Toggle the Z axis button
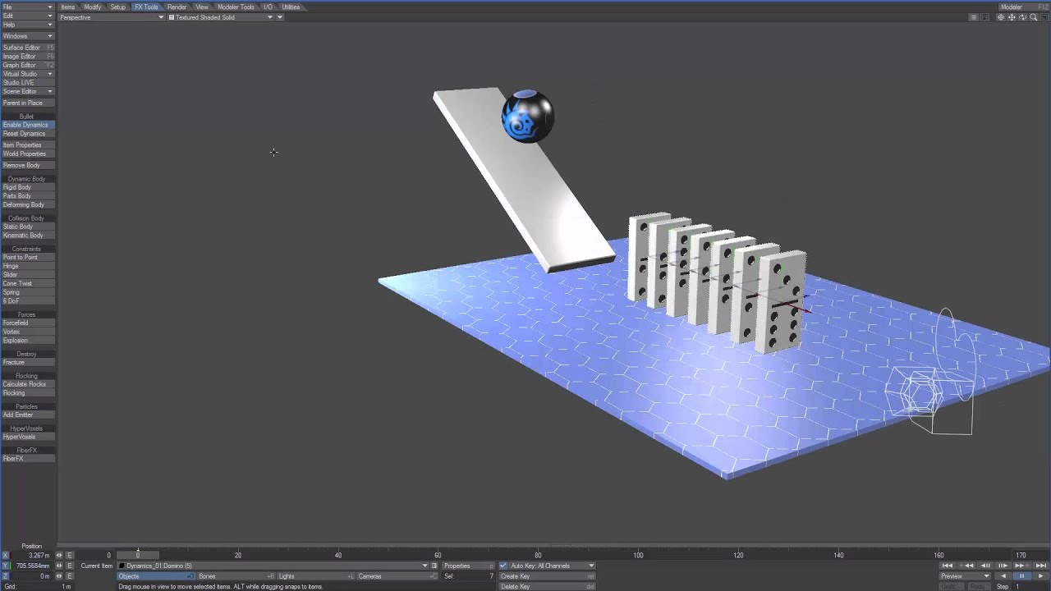 point(5,576)
